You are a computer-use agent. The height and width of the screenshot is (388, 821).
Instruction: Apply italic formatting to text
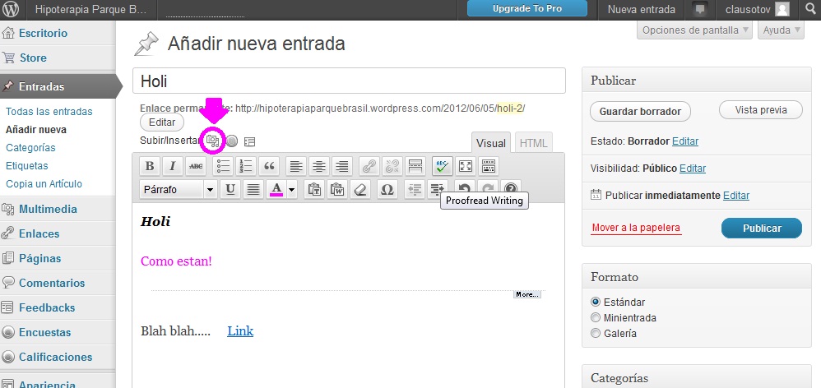click(173, 166)
